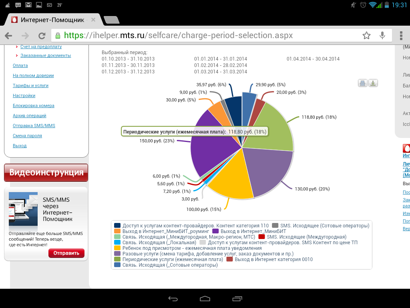Screen dimensions: 410x308
Task: Click the Заказанные документы link
Action: click(x=46, y=55)
